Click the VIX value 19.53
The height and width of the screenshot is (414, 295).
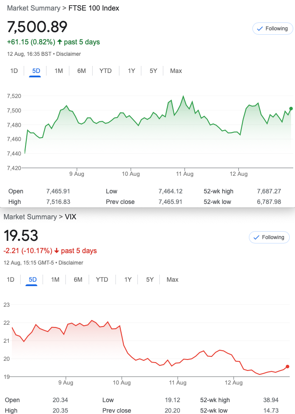(x=21, y=236)
